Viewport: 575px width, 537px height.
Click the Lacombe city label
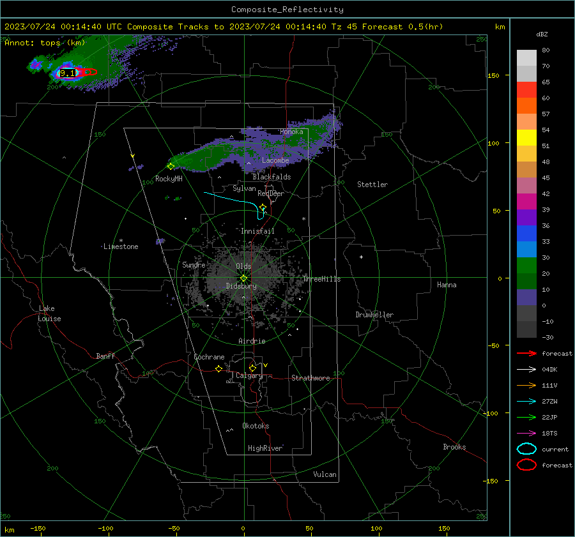tap(275, 160)
